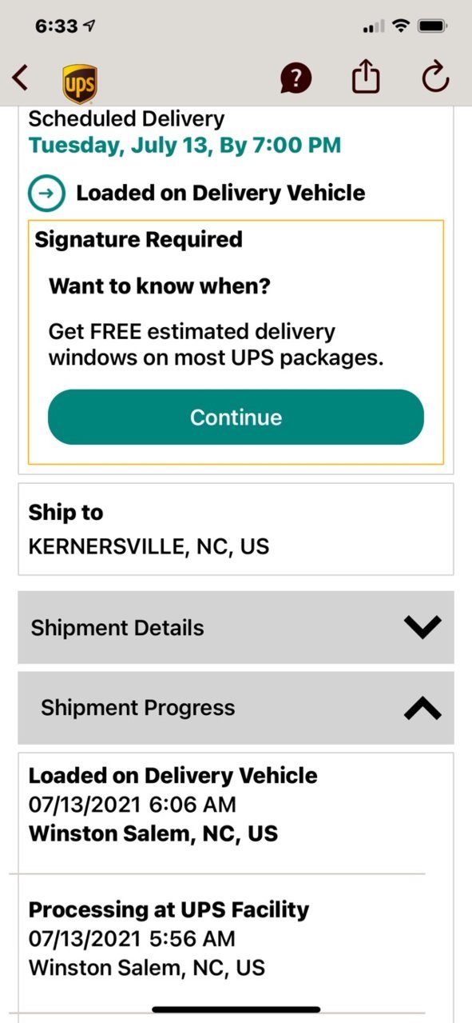Tap the Signature Required notice
This screenshot has height=1023, width=472.
tap(138, 239)
